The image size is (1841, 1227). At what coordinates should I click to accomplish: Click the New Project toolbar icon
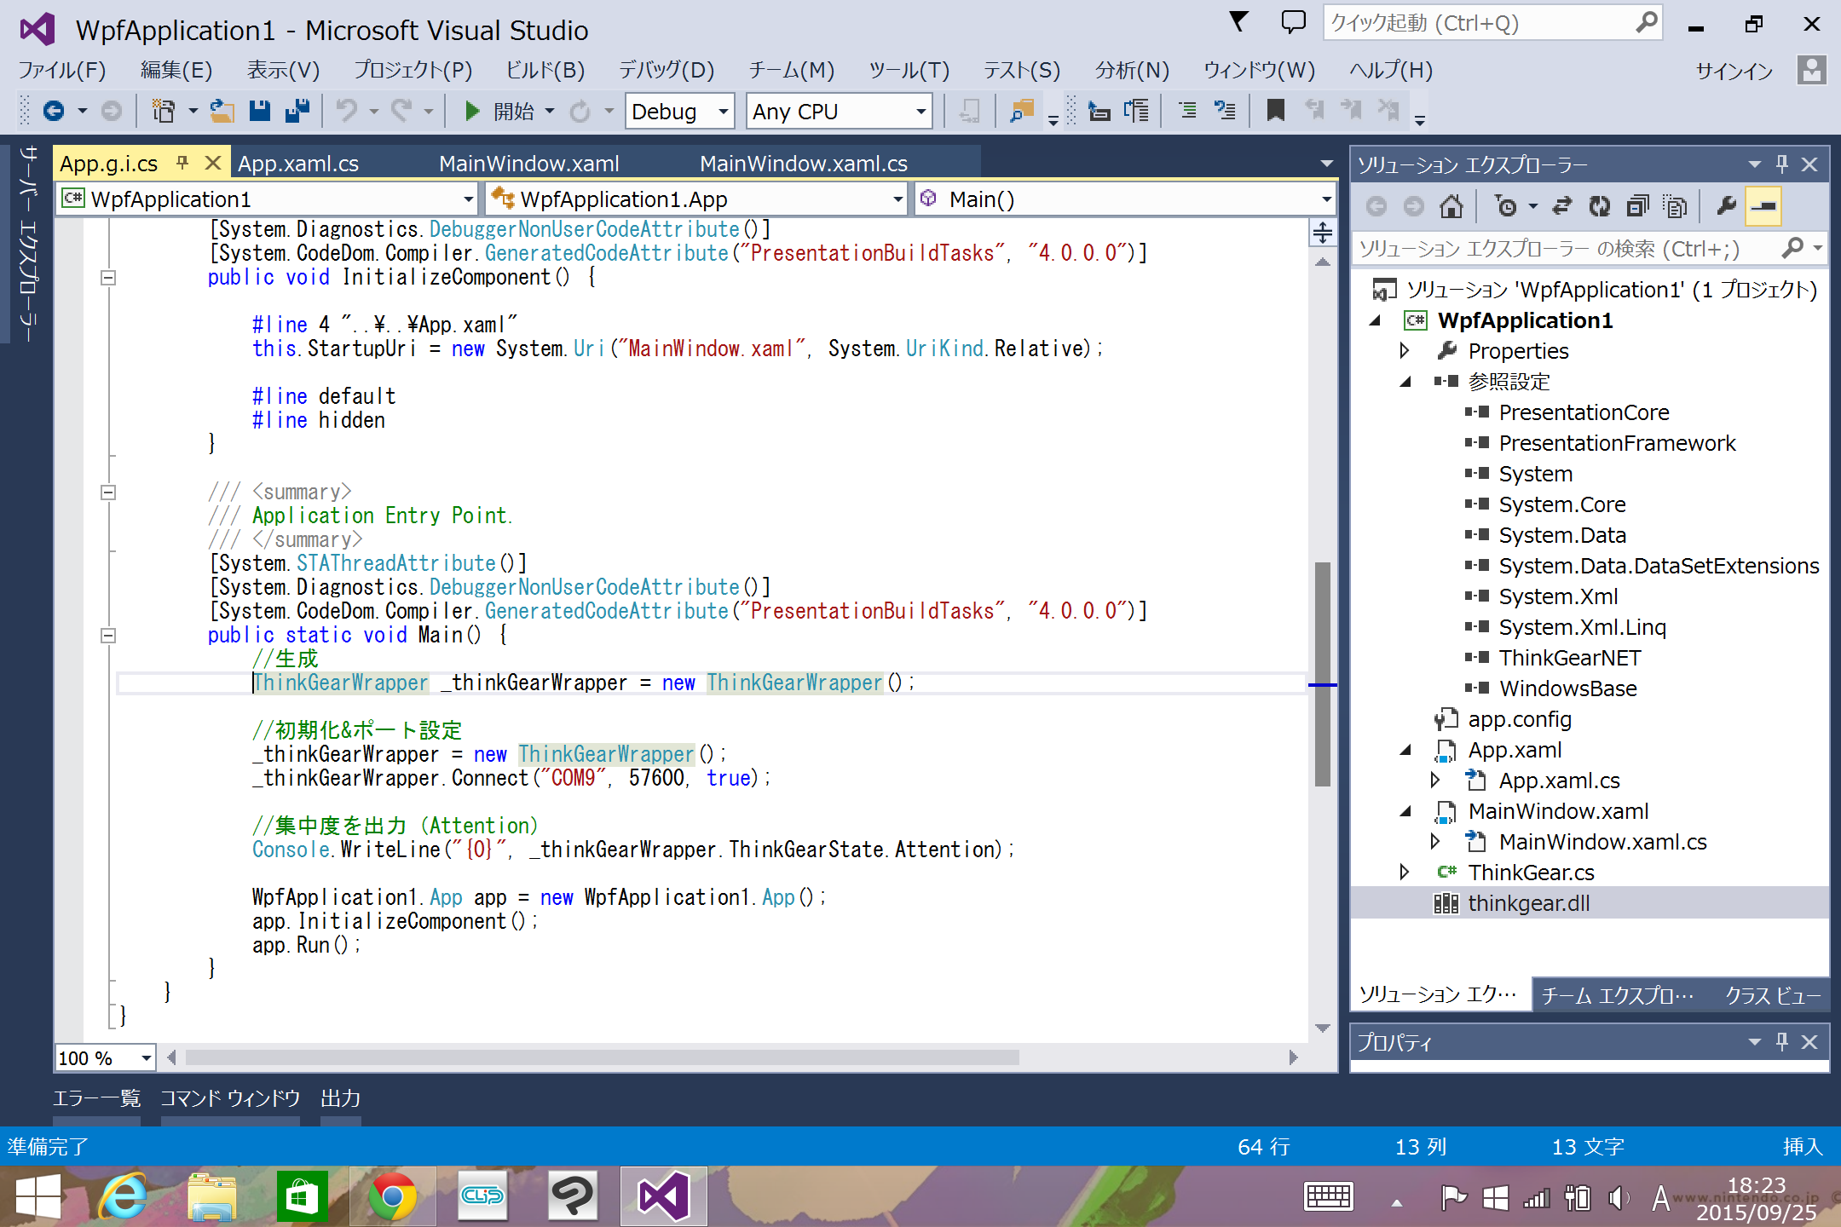click(163, 111)
